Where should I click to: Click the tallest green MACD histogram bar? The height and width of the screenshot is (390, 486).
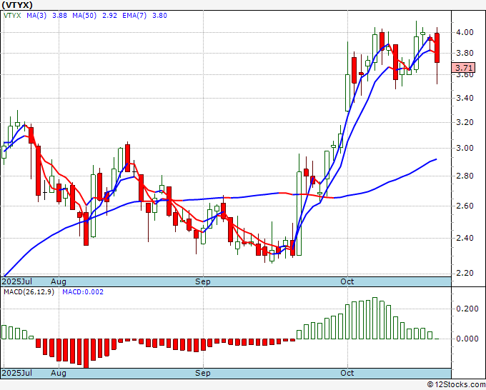pyautogui.click(x=375, y=318)
